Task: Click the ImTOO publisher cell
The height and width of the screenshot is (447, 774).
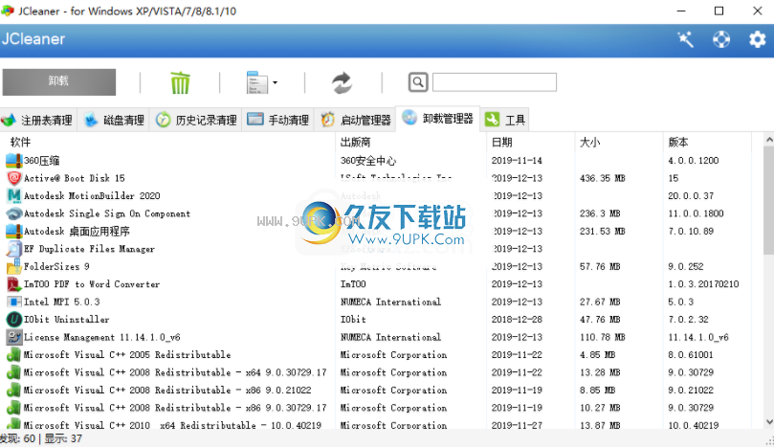Action: (x=353, y=284)
